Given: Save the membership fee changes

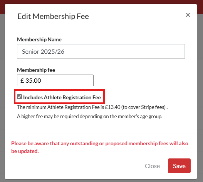Looking at the screenshot, I should [x=179, y=166].
